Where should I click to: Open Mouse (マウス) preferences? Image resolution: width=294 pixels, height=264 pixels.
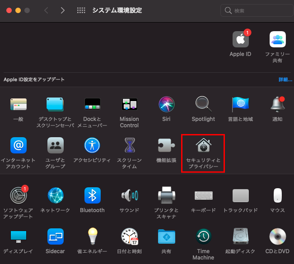pyautogui.click(x=277, y=195)
